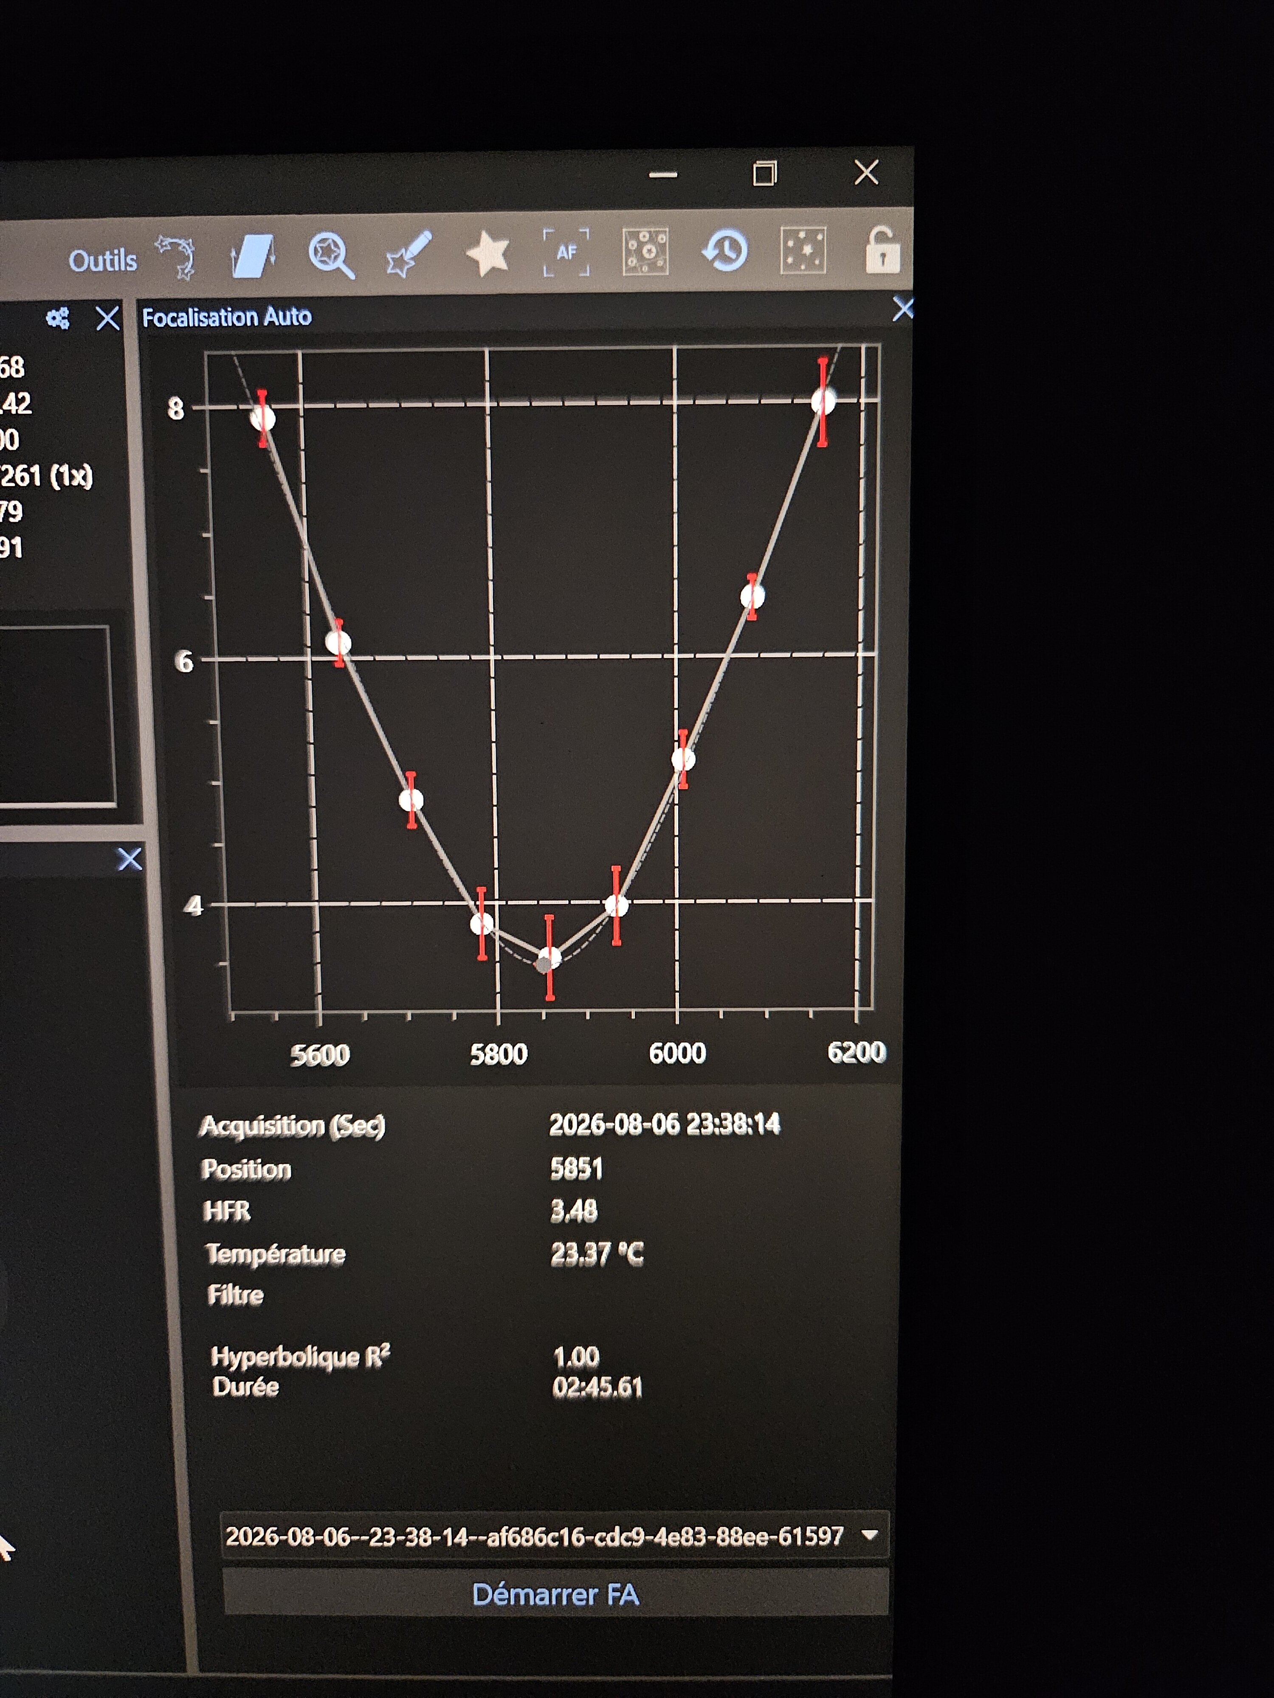Close the lower-left empty panel
This screenshot has width=1274, height=1698.
pos(130,858)
